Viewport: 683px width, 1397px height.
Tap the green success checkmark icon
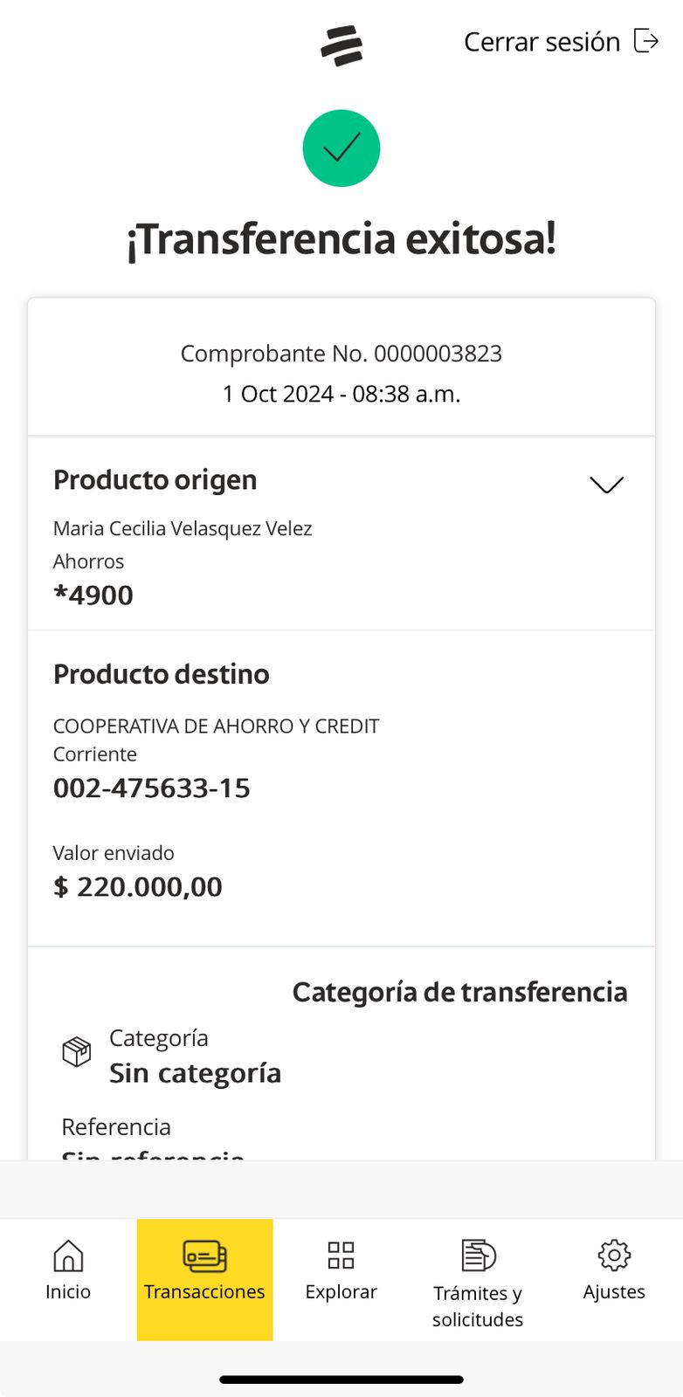coord(341,148)
